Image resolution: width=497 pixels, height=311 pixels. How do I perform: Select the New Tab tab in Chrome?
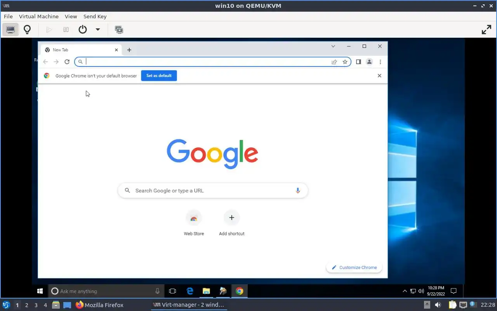pos(82,50)
